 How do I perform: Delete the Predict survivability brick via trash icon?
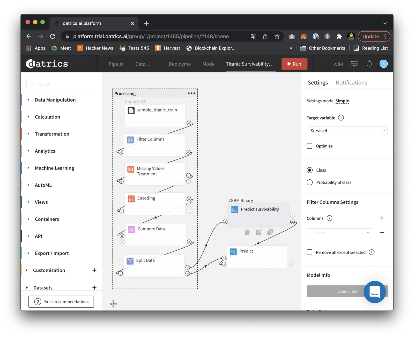point(247,232)
